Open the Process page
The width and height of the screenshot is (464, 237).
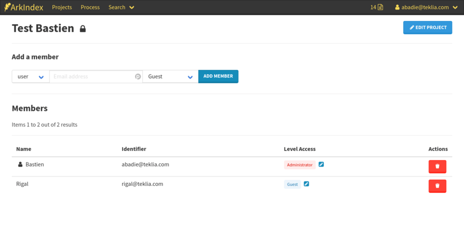90,7
